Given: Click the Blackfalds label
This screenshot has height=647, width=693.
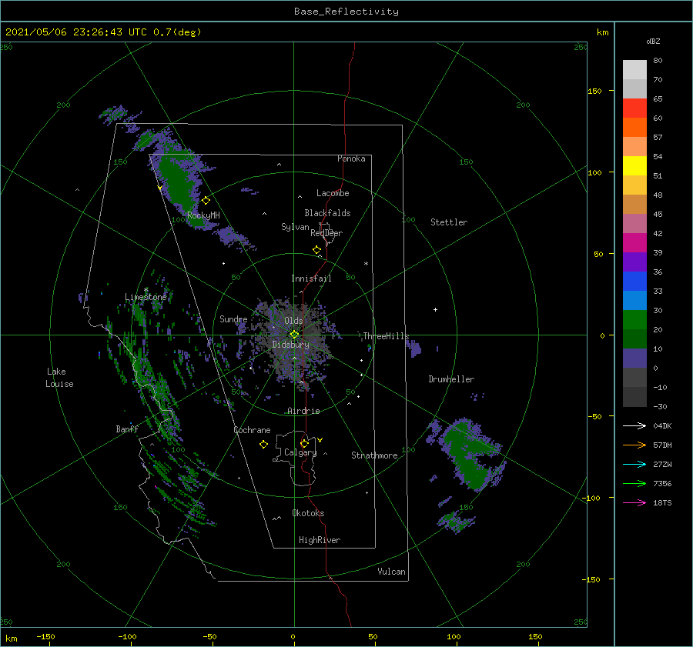Looking at the screenshot, I should coord(327,213).
